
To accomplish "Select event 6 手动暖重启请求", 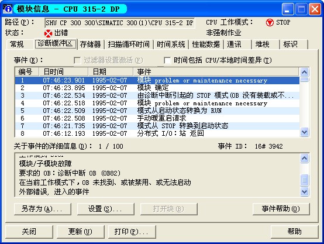I will (157, 118).
